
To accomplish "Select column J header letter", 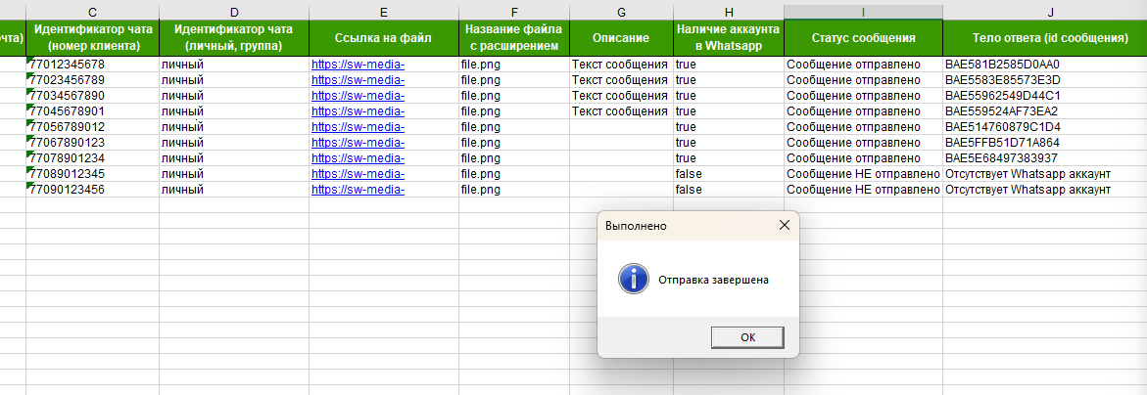I will coord(1044,11).
